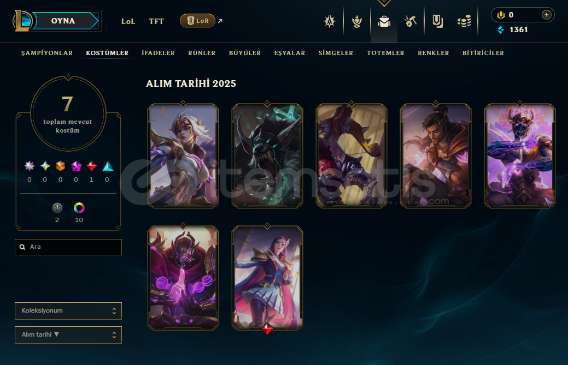Switch to TFT game mode
The image size is (568, 365).
[x=156, y=21]
